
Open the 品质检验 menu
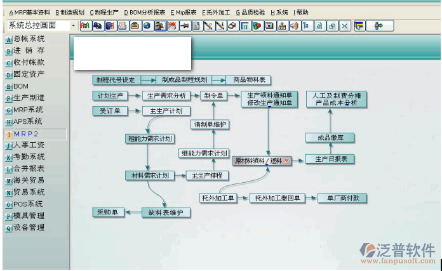click(x=251, y=12)
